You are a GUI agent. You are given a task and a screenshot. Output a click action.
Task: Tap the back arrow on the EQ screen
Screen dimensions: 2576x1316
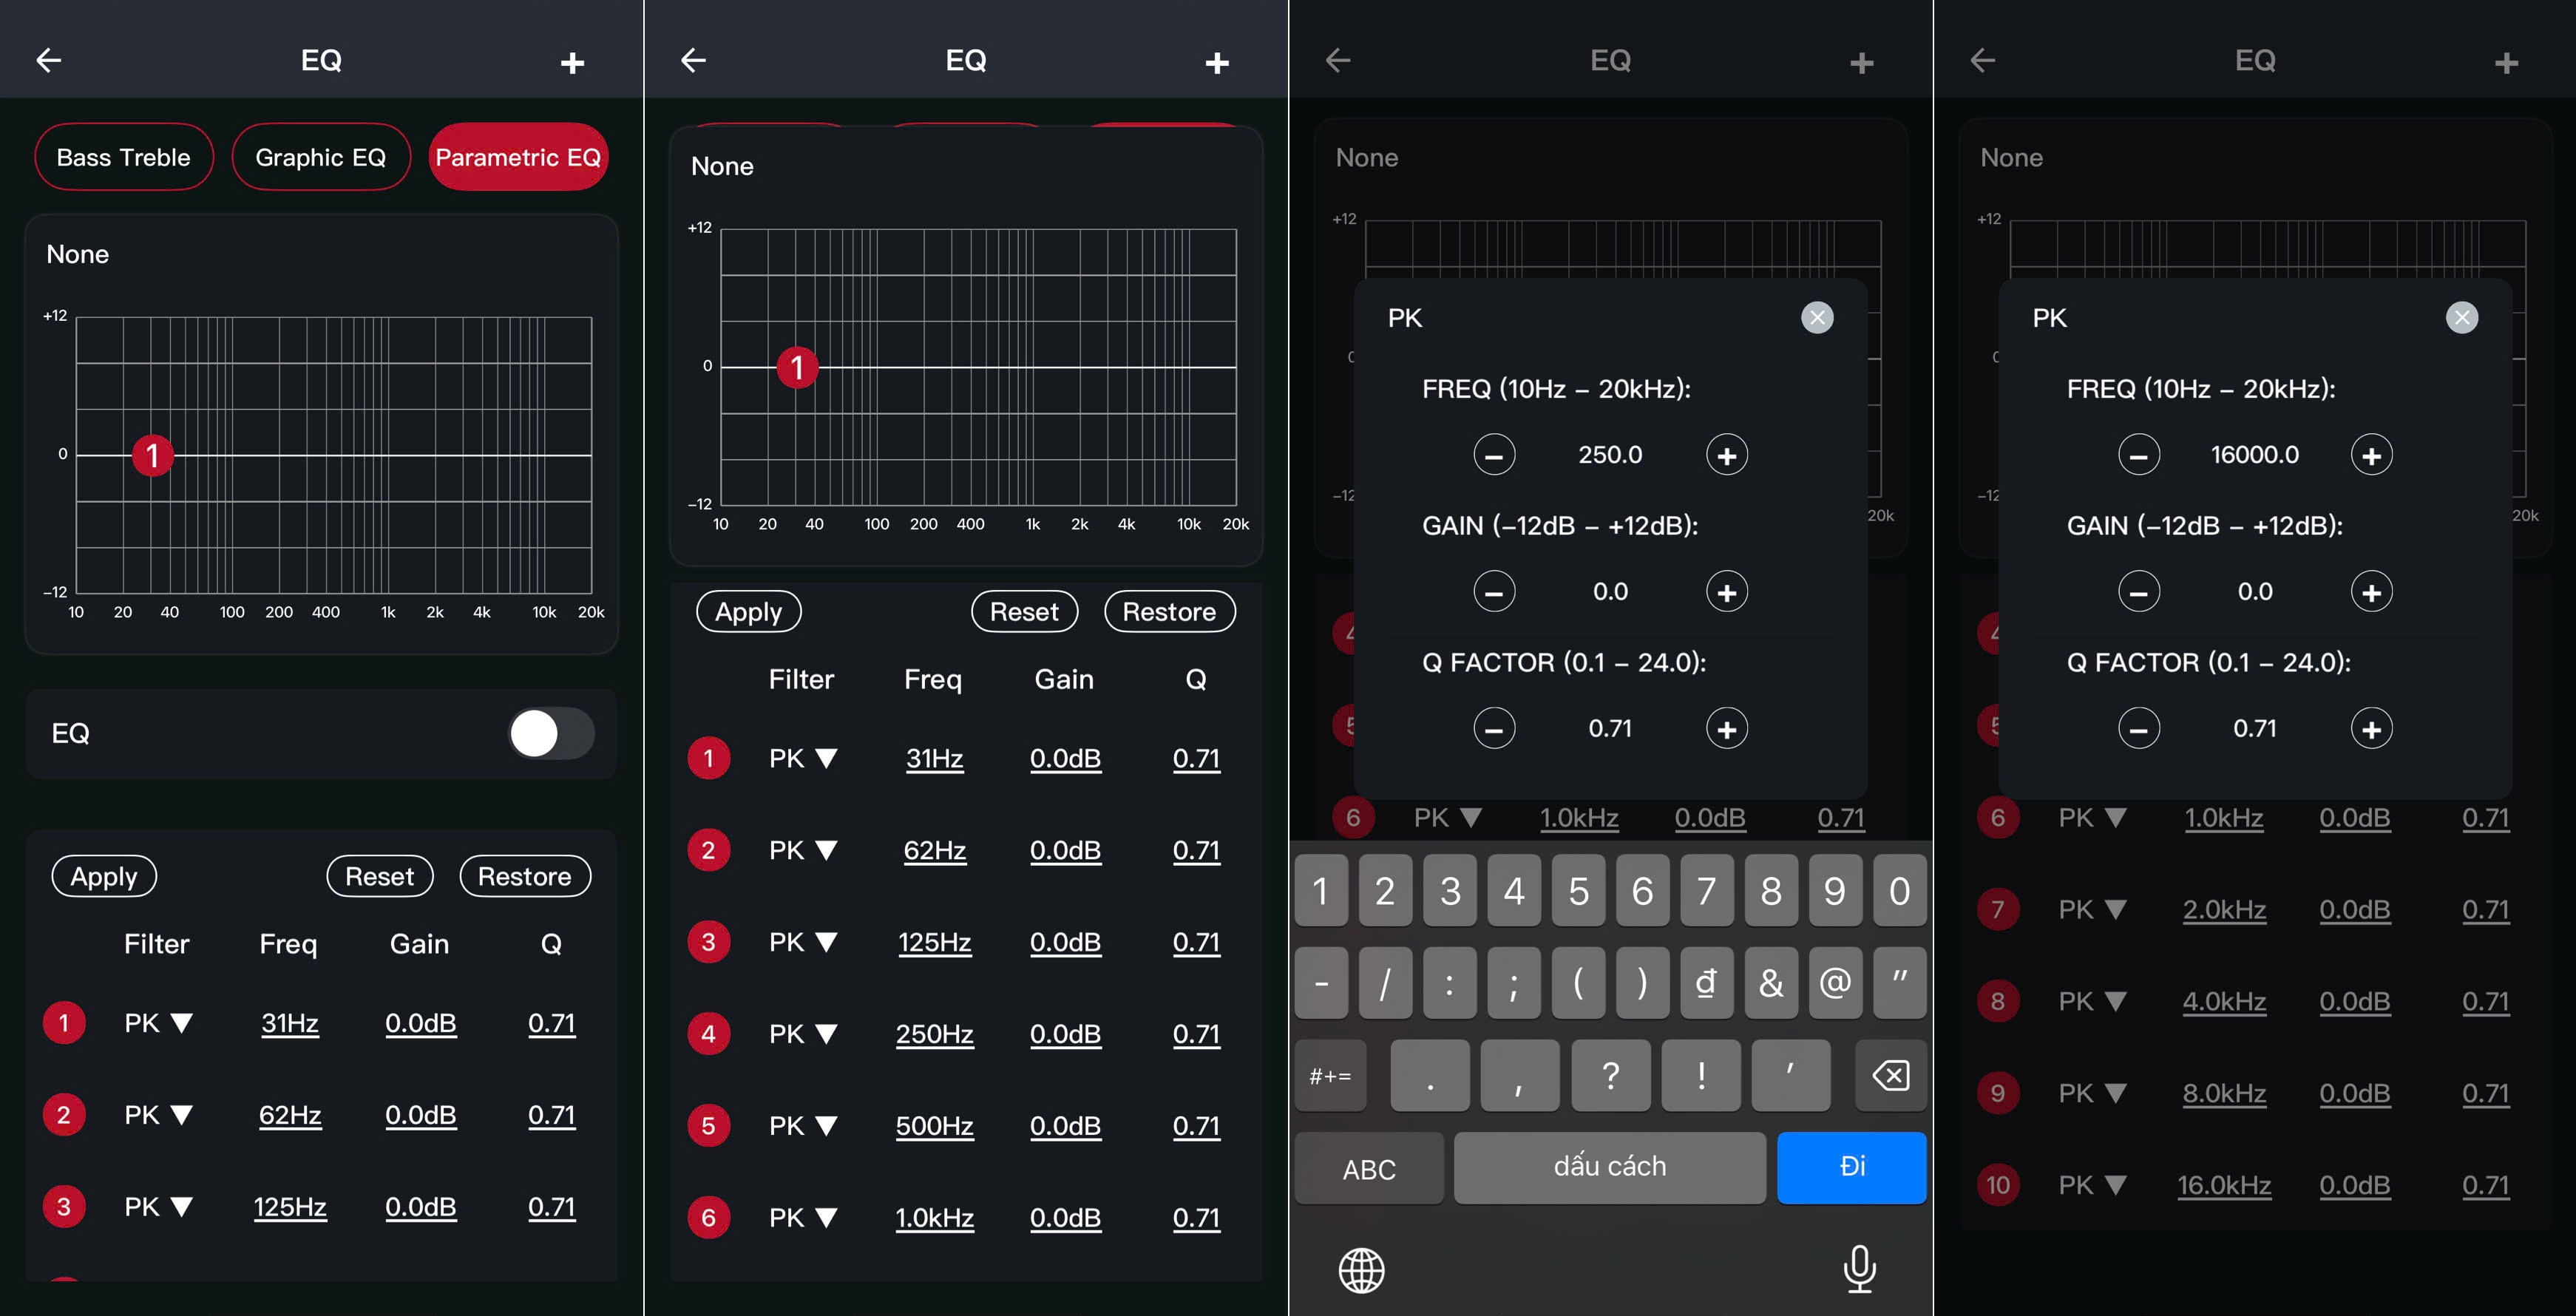click(x=47, y=60)
